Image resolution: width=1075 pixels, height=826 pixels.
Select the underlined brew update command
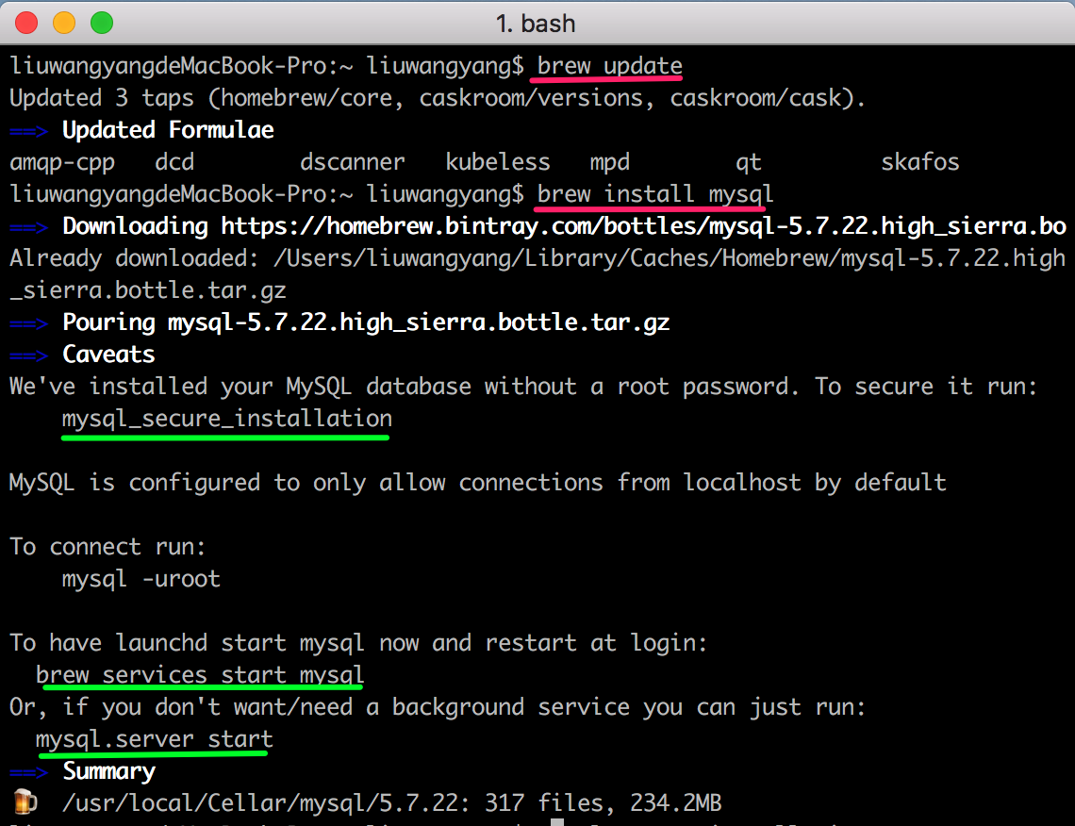click(607, 65)
